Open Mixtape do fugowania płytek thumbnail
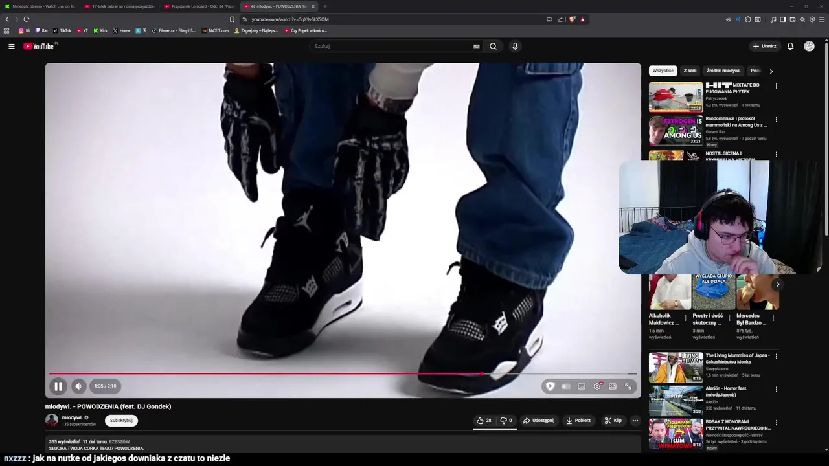The height and width of the screenshot is (466, 829). [676, 97]
